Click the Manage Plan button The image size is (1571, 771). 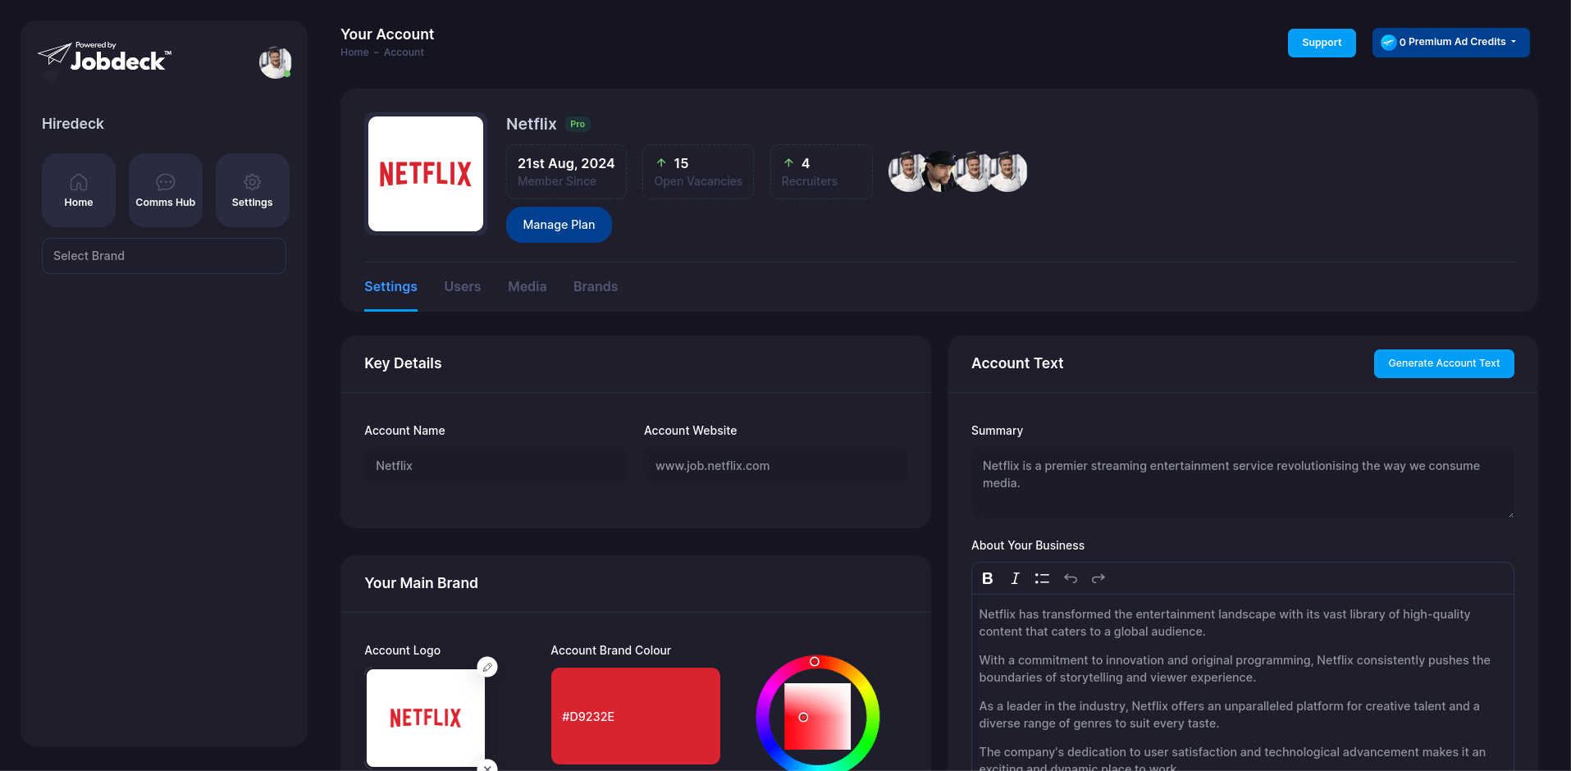tap(559, 225)
